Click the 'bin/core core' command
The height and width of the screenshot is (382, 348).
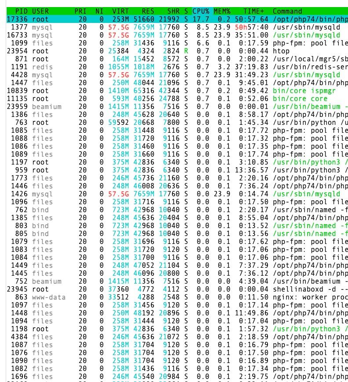pos(300,98)
